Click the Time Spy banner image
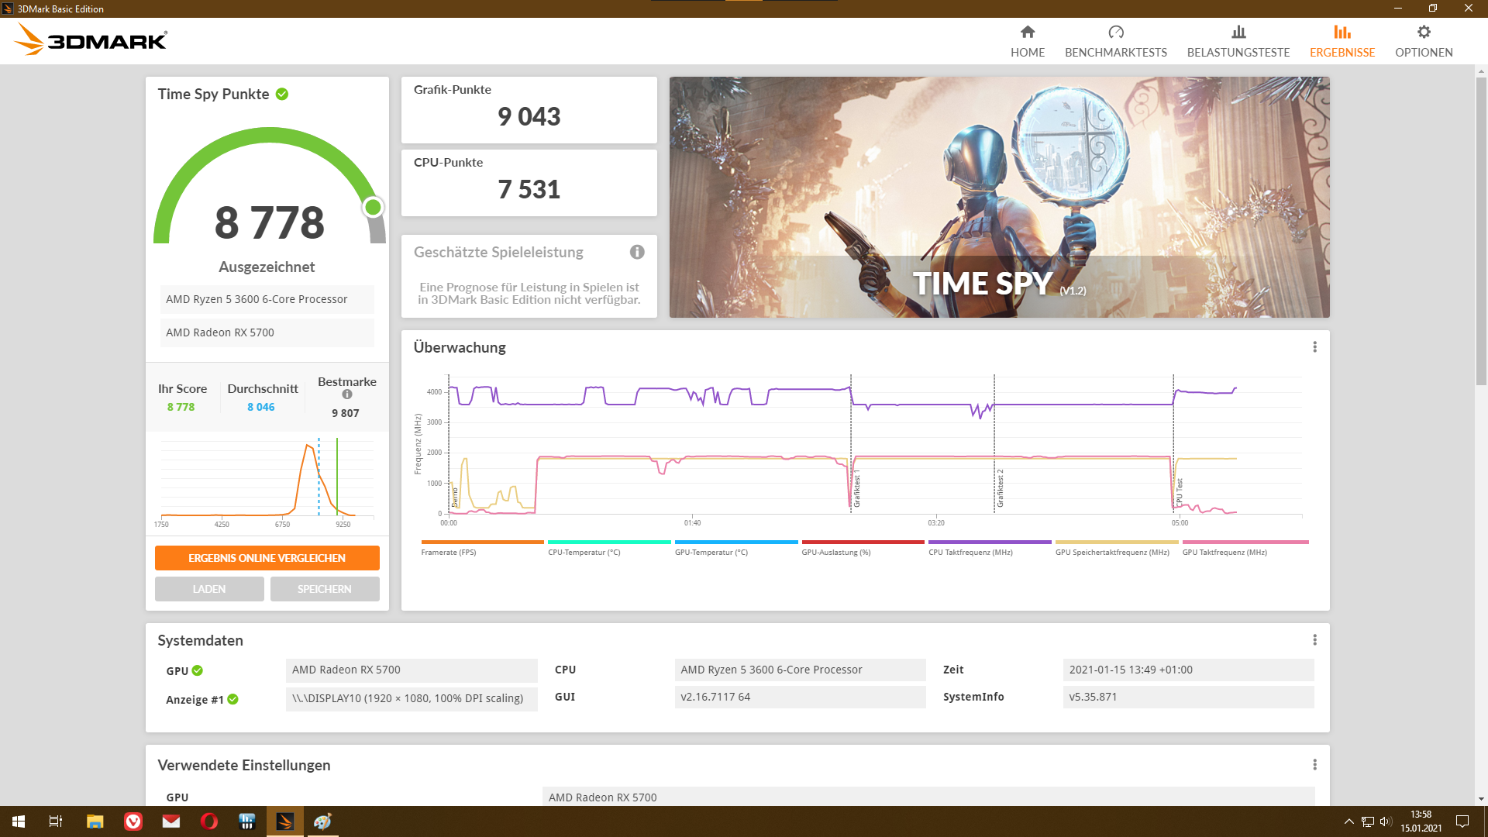Viewport: 1488px width, 837px height. pos(999,197)
